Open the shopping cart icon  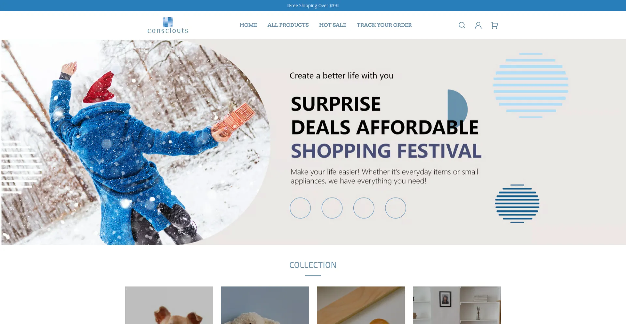495,25
